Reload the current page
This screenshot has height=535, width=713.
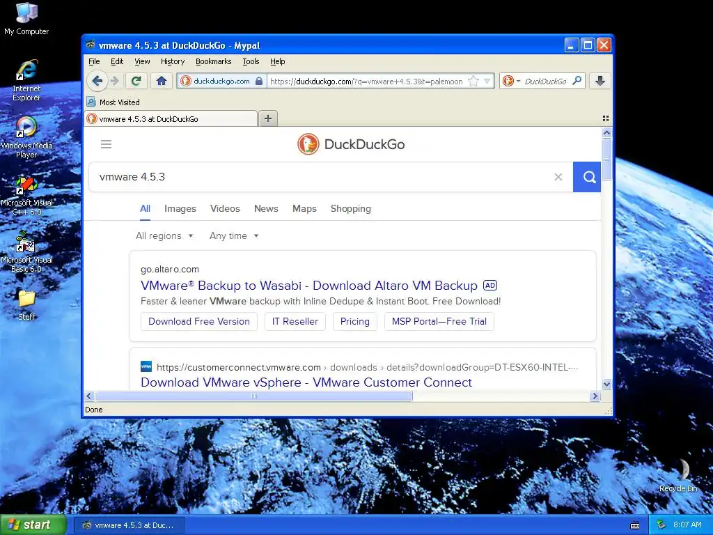pos(136,81)
